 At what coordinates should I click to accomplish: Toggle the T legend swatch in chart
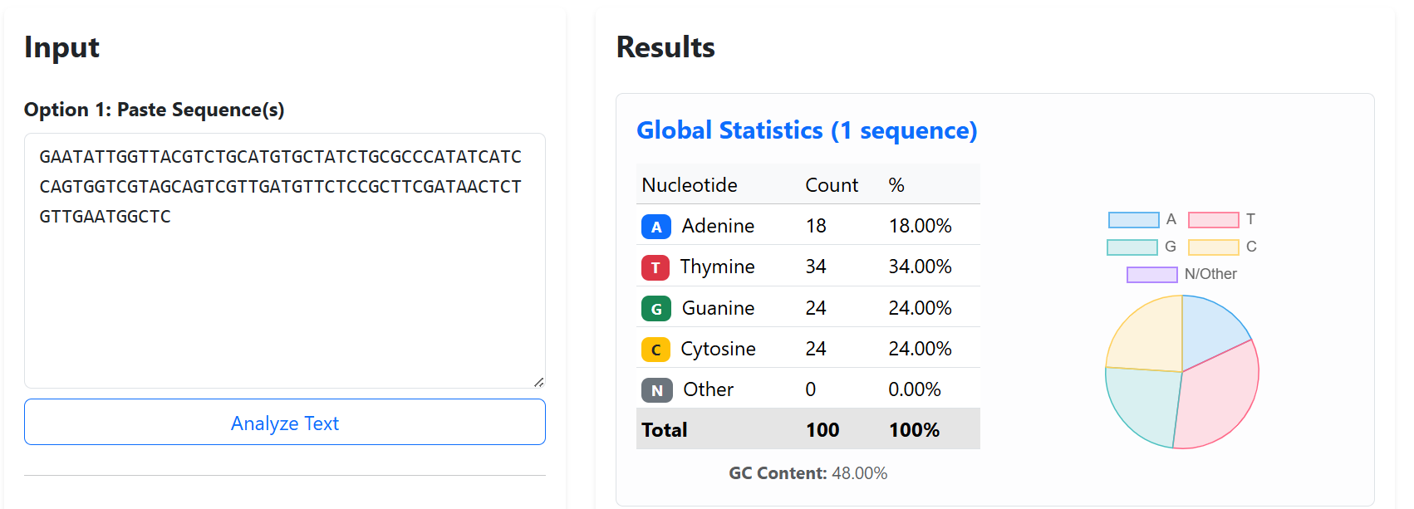(1213, 220)
